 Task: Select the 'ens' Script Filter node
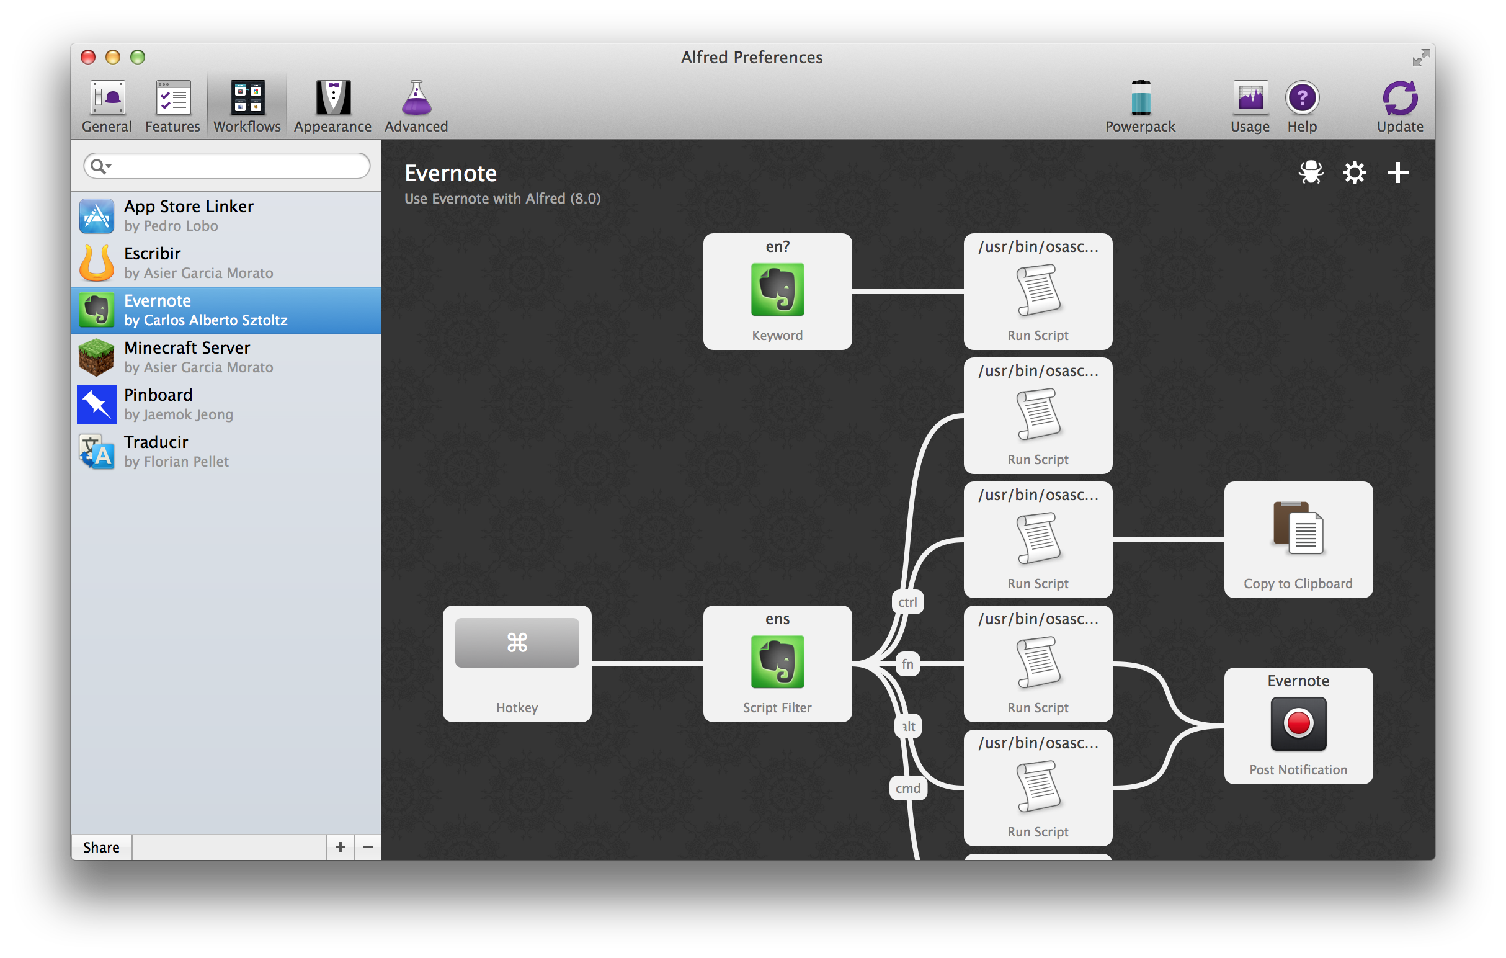coord(777,664)
